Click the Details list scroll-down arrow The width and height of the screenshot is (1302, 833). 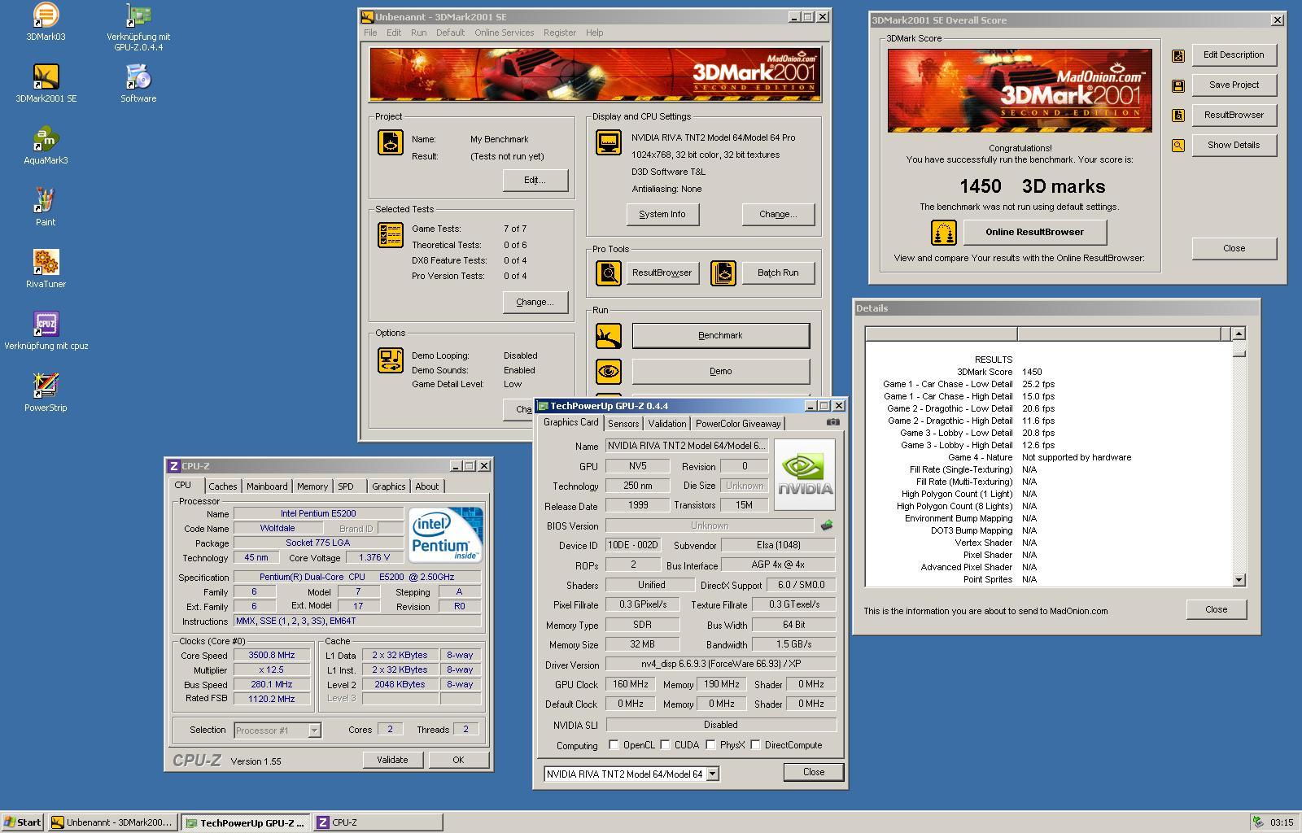click(1239, 580)
